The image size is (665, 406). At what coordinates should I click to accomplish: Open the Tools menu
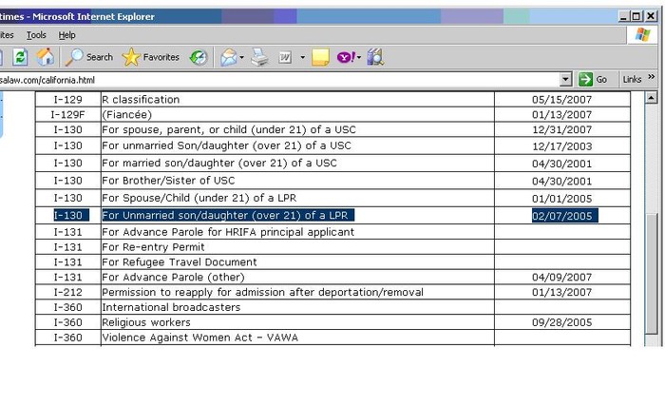tap(36, 35)
